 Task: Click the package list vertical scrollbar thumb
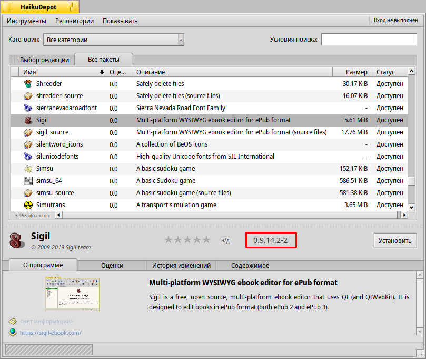click(x=411, y=181)
